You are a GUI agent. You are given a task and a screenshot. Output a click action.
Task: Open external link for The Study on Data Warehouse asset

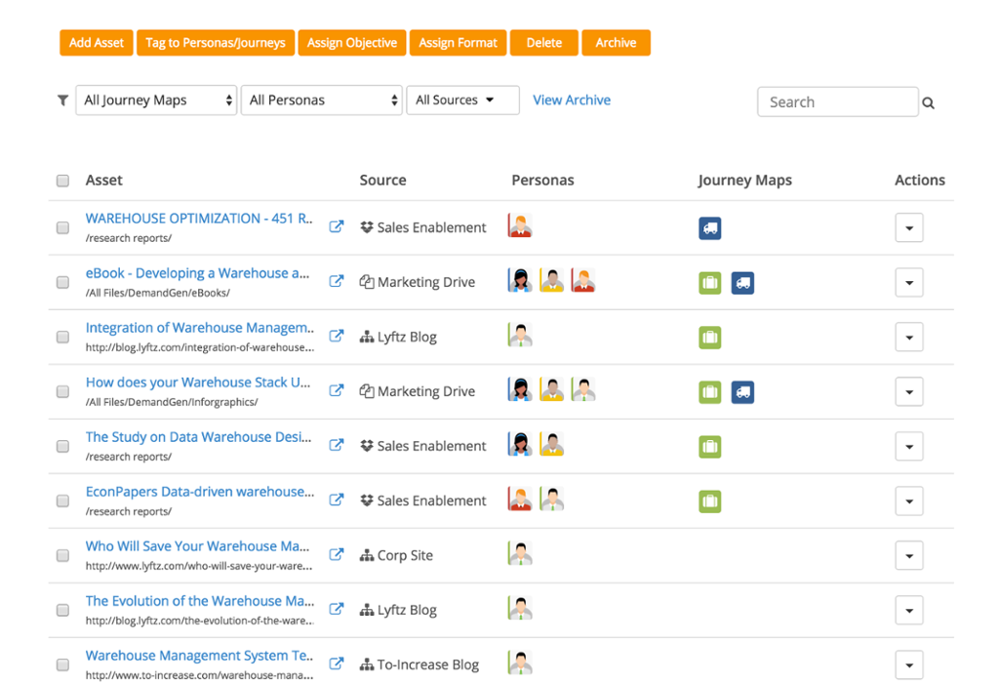tap(336, 446)
